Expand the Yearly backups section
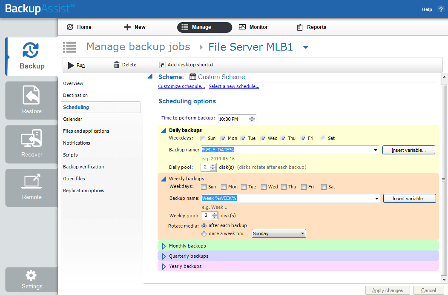This screenshot has width=448, height=296. pyautogui.click(x=164, y=267)
